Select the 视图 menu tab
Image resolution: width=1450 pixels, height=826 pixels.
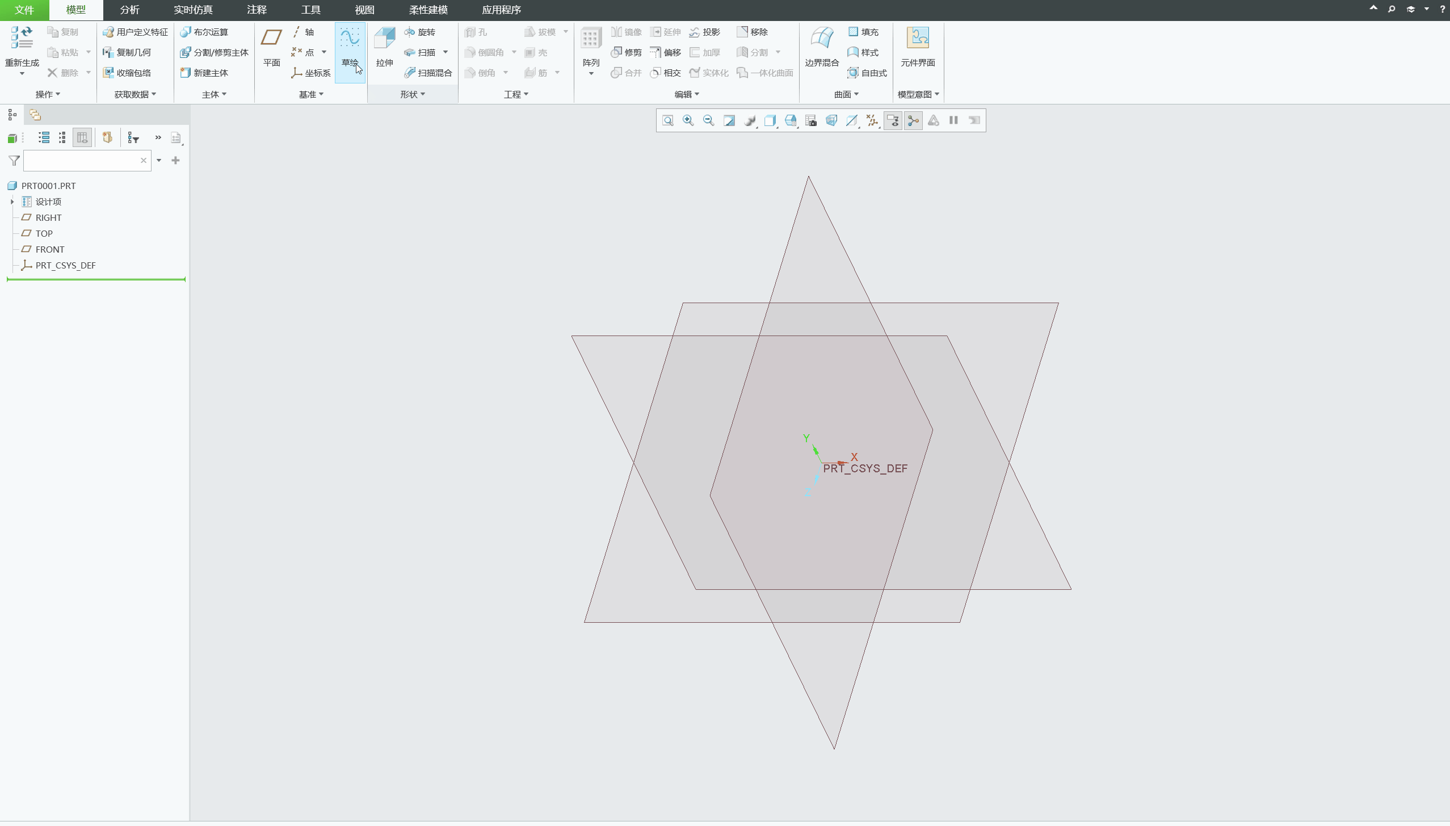pyautogui.click(x=364, y=10)
